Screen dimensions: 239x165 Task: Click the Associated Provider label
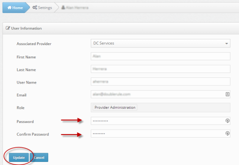(x=34, y=44)
